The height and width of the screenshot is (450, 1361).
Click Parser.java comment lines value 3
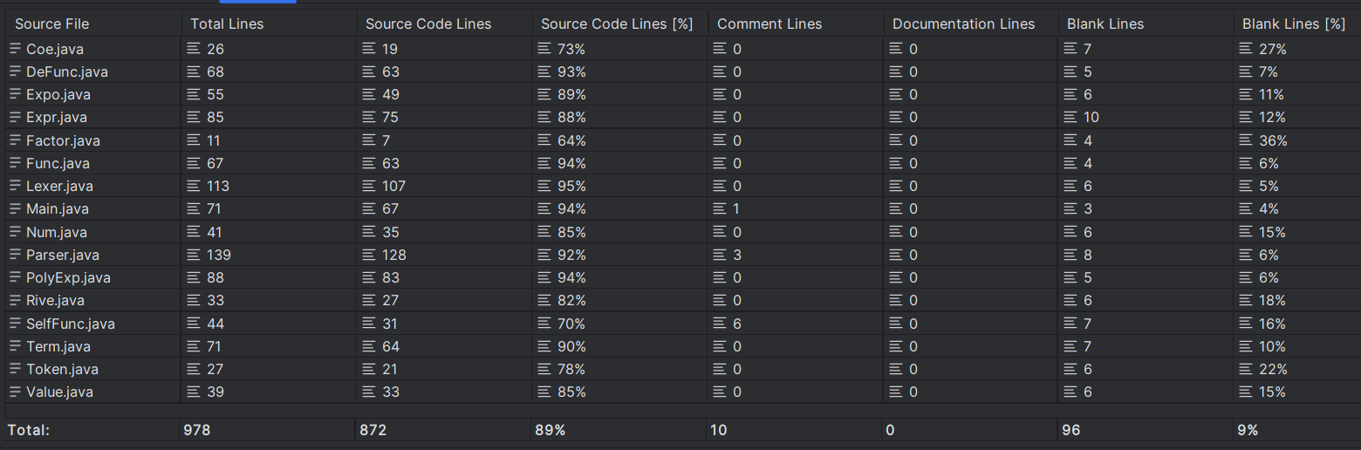pyautogui.click(x=737, y=255)
